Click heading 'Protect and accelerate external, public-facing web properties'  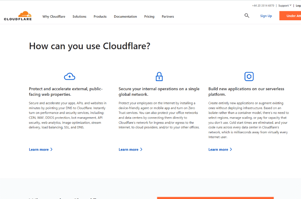66,92
